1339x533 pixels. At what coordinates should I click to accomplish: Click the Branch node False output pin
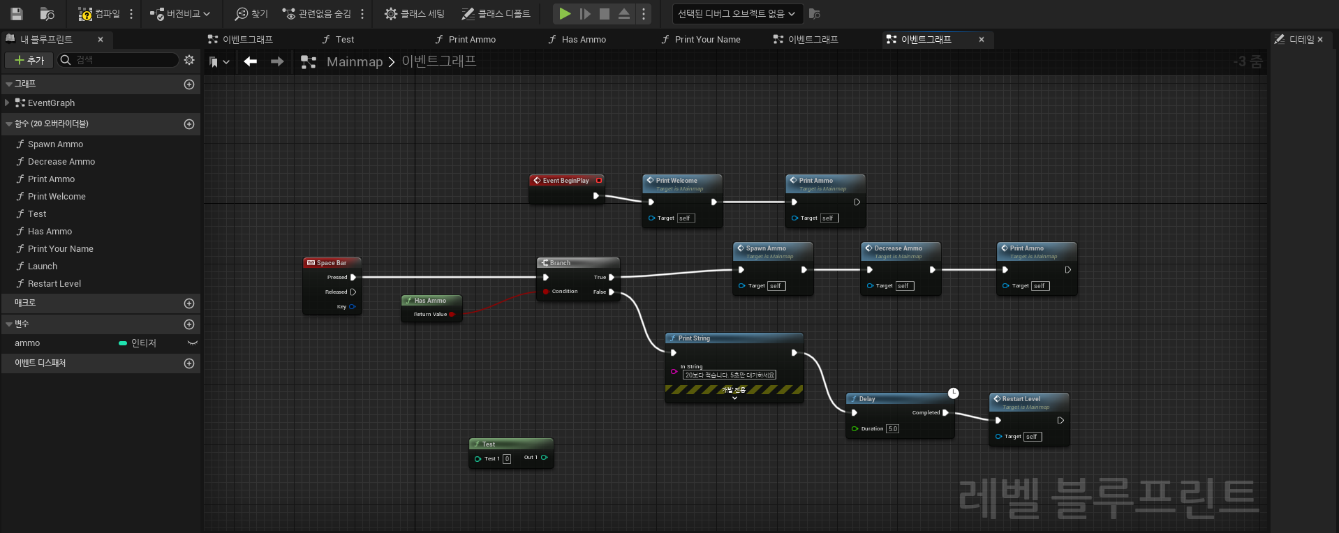click(x=612, y=292)
